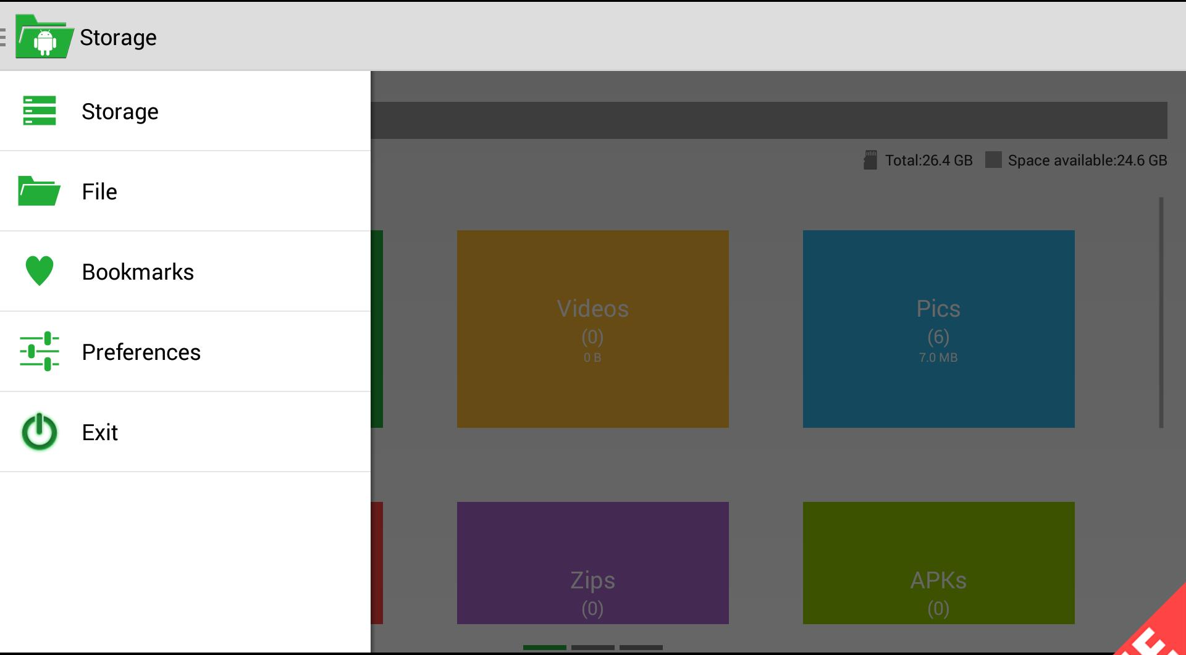Click the heart icon beside Bookmarks
The width and height of the screenshot is (1186, 655).
click(x=39, y=271)
